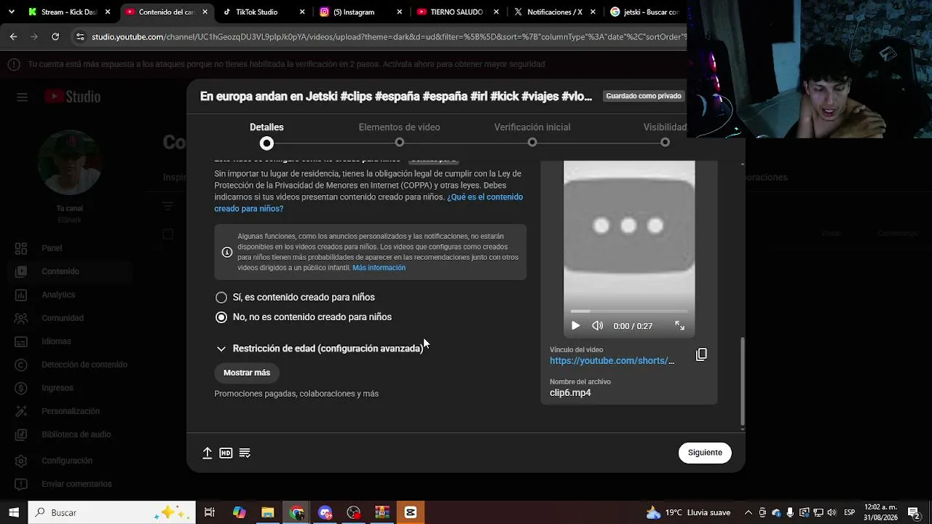Image resolution: width=932 pixels, height=524 pixels.
Task: Open the youtube.com/shorts video link
Action: coord(612,361)
